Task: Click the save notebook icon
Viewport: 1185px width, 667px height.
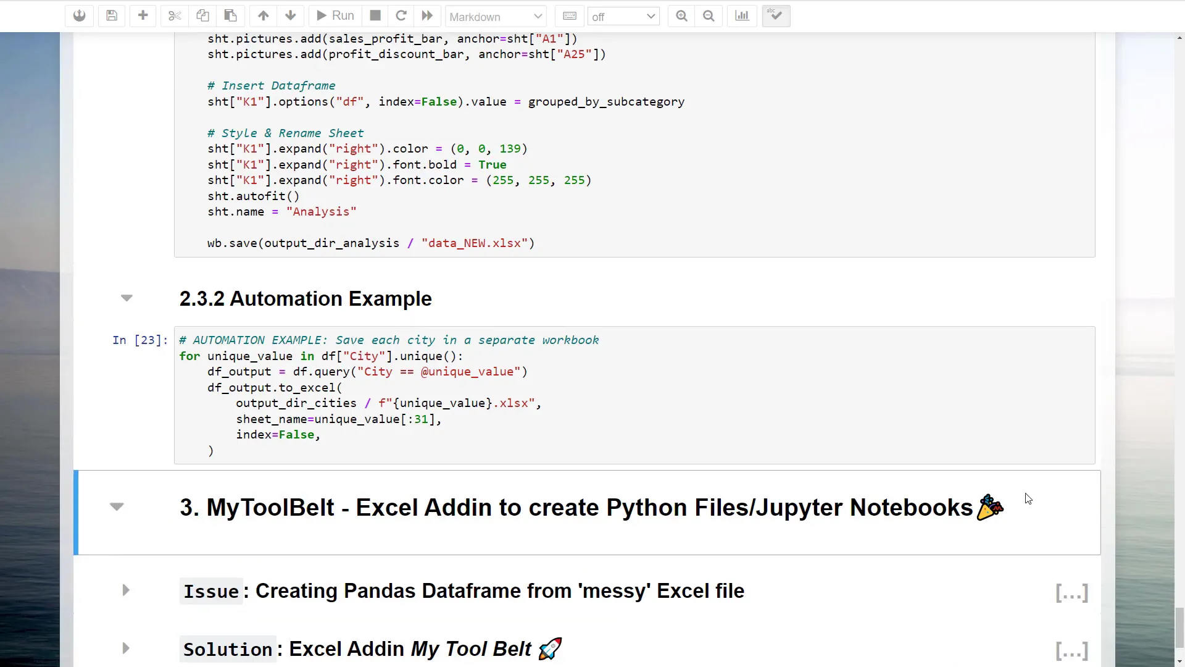Action: click(112, 16)
